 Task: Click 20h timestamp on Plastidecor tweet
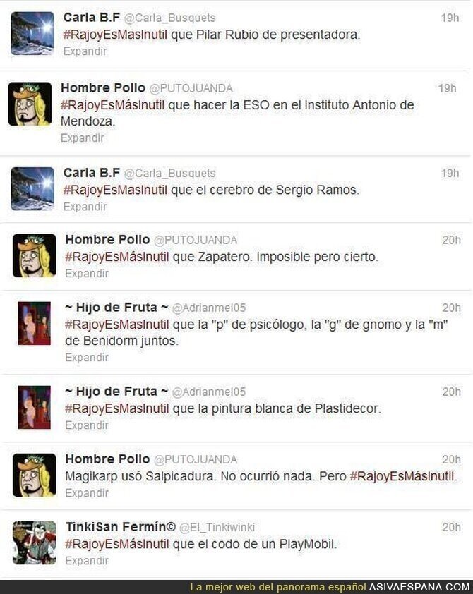click(451, 392)
